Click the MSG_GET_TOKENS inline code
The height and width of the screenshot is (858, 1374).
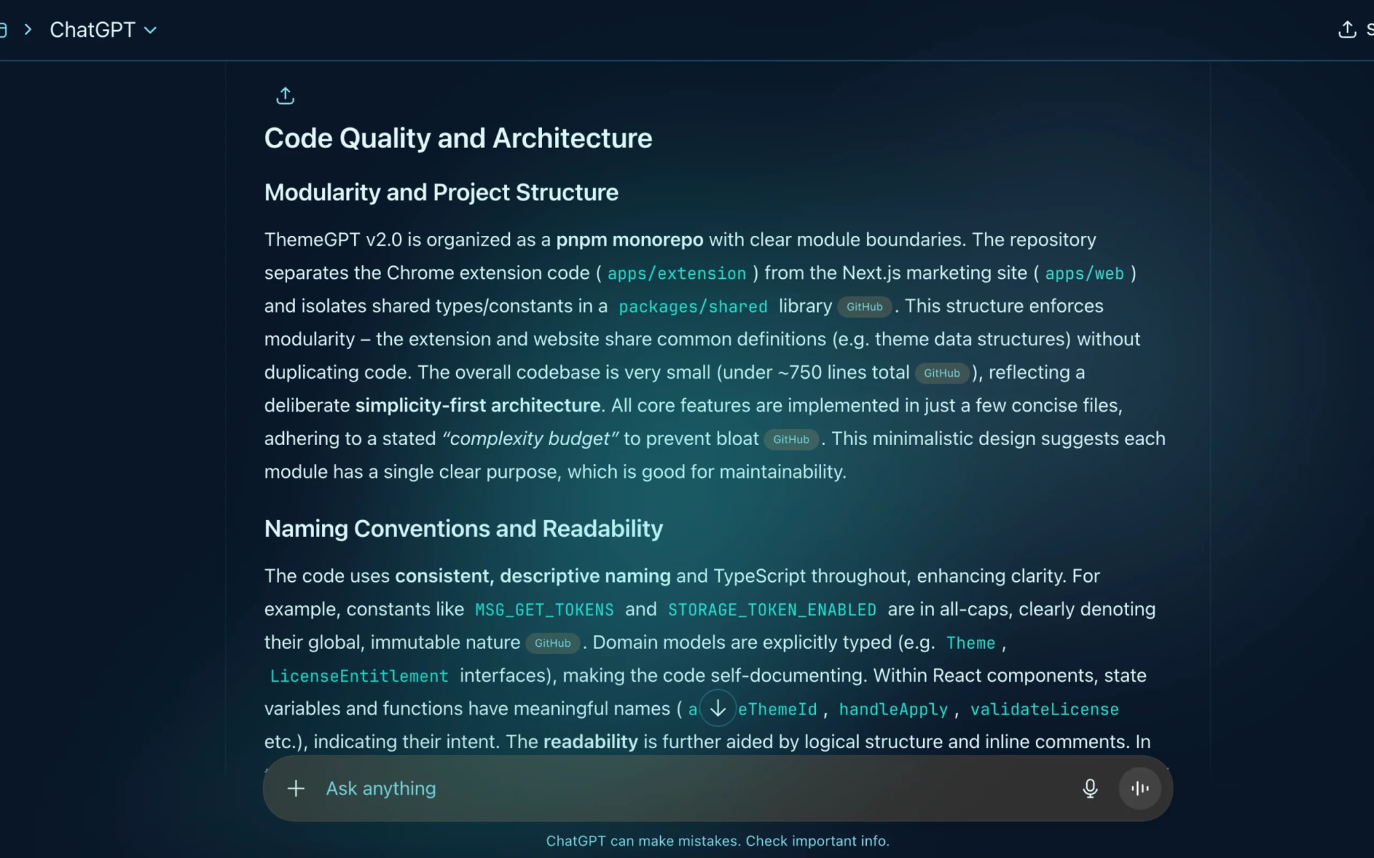point(544,610)
